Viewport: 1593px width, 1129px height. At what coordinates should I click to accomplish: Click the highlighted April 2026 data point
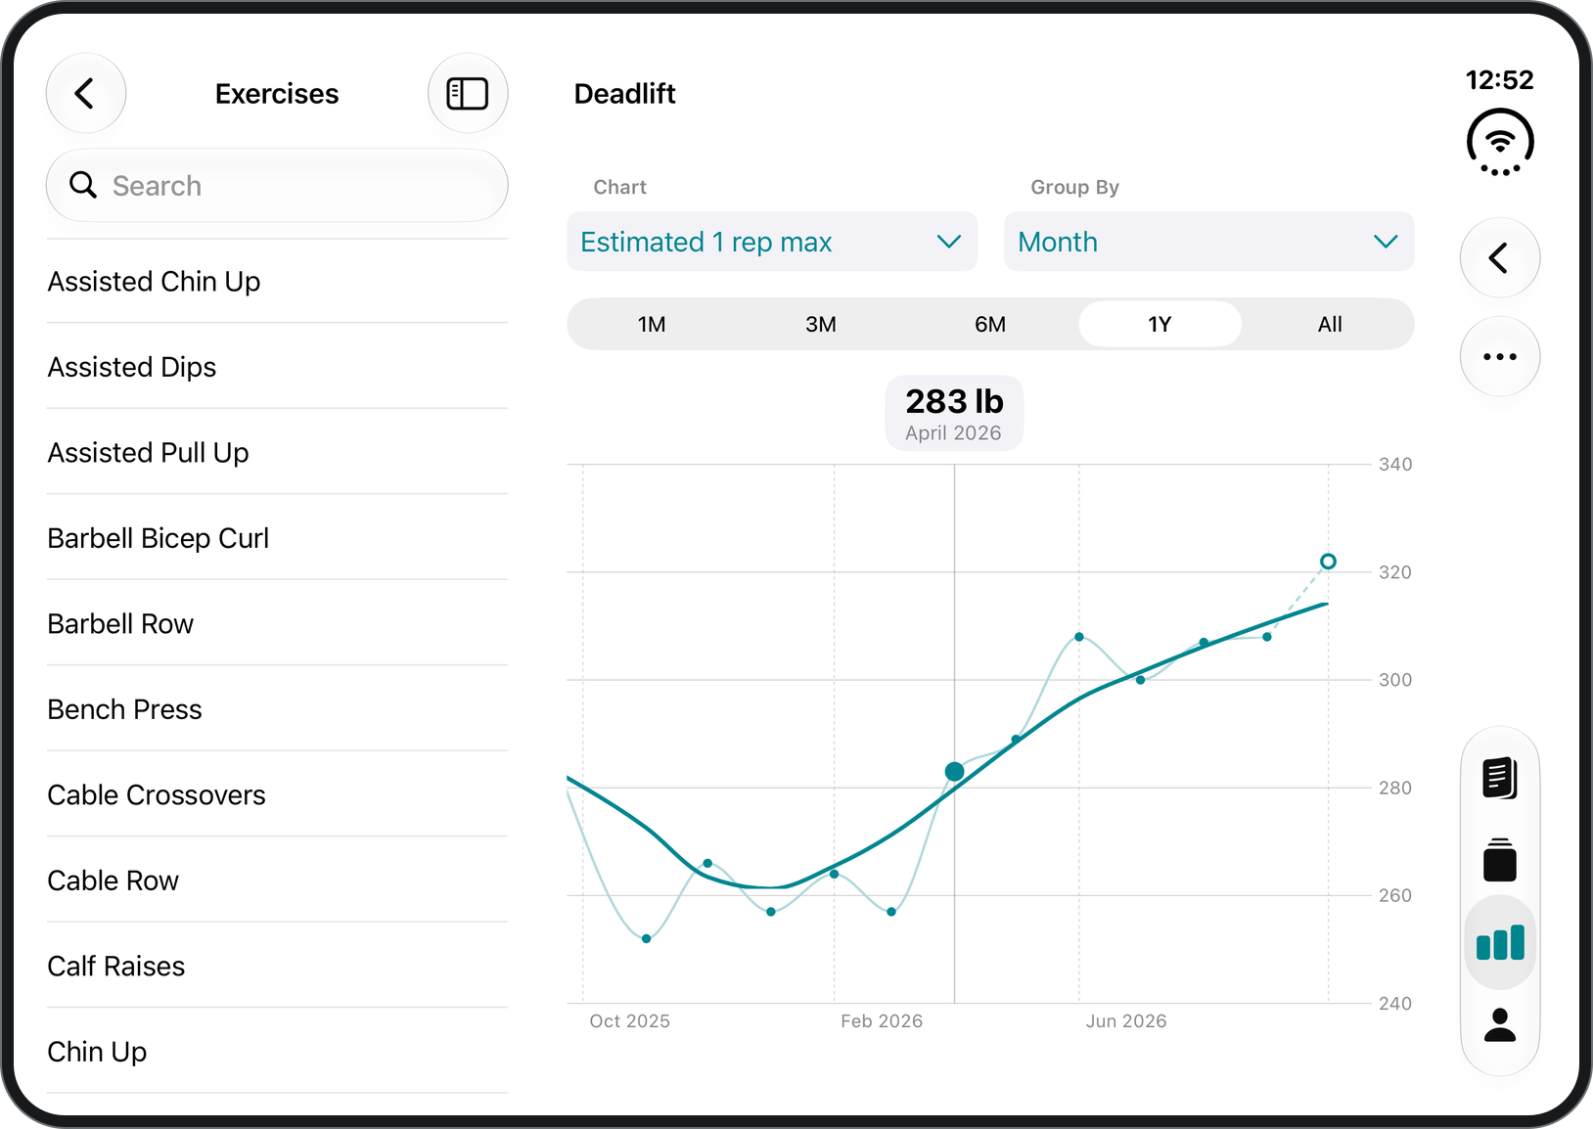click(x=955, y=772)
